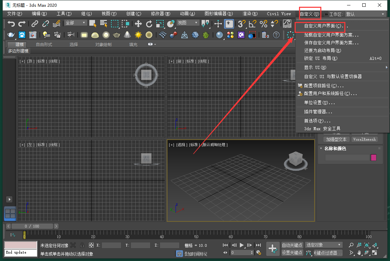Click the cone primitive icon
The image size is (390, 261).
(127, 35)
